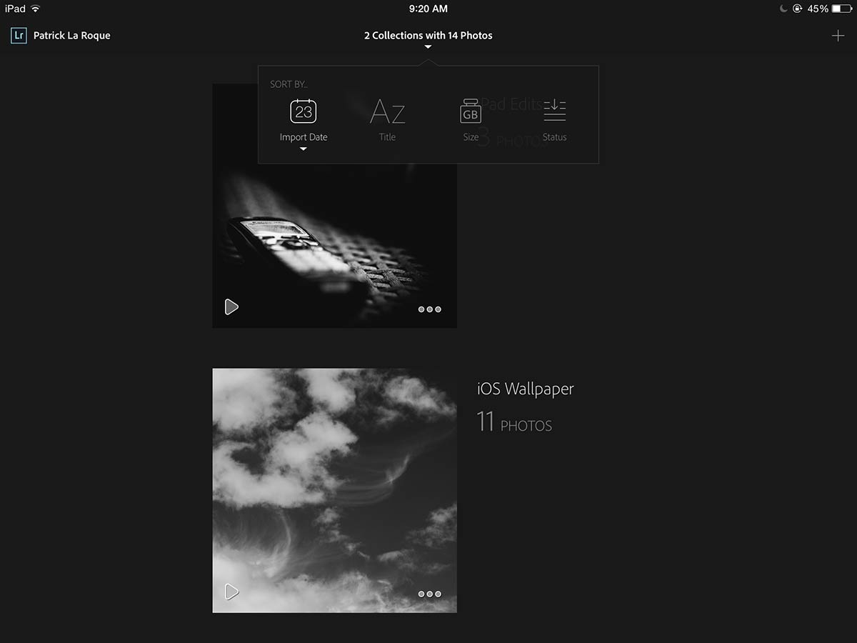Select the Import Date sort label
This screenshot has width=857, height=643.
tap(304, 137)
